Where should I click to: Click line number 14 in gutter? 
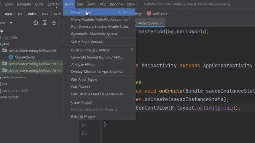84,125
